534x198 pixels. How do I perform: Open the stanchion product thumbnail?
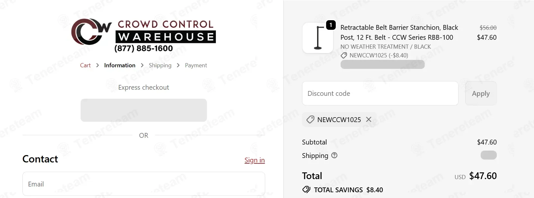(317, 38)
